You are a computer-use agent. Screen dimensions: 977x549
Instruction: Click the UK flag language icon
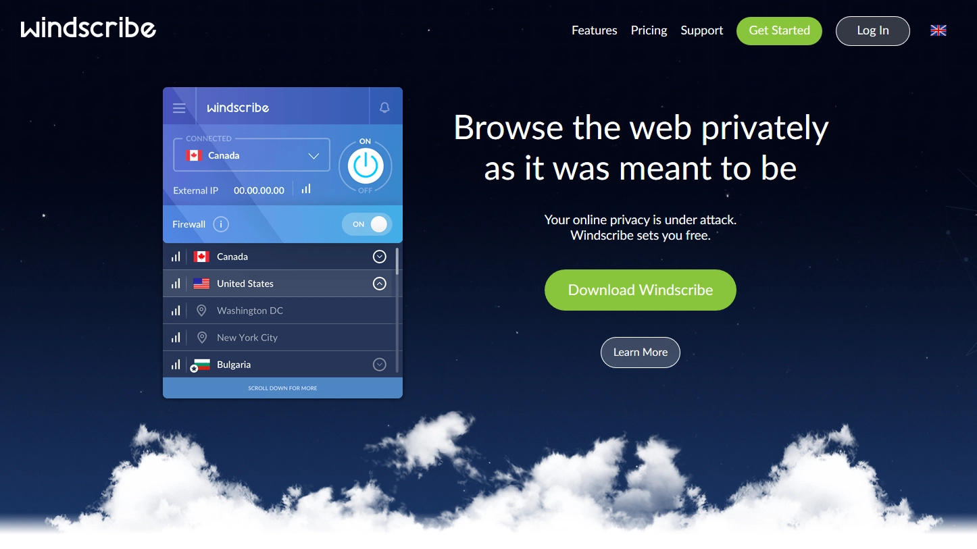click(x=938, y=30)
